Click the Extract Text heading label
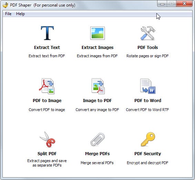Screen dimensions: 195x180 tap(47, 48)
